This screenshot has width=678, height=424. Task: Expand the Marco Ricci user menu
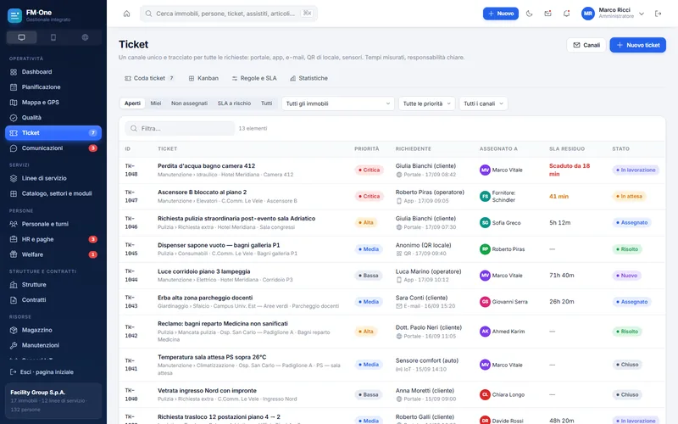613,14
